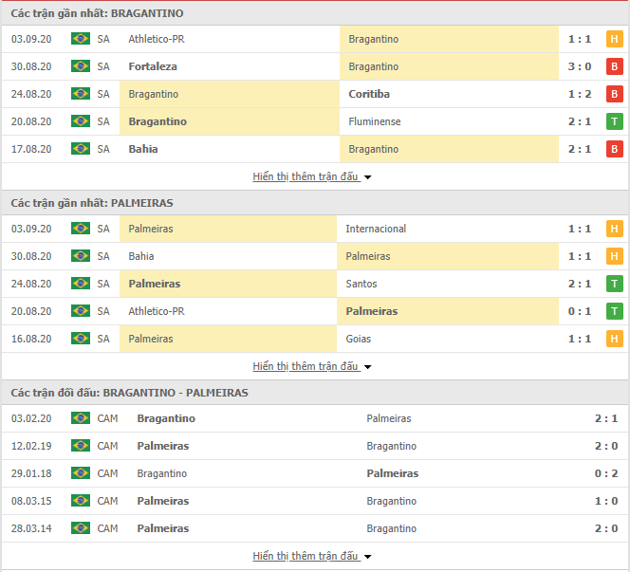Click the green T badge for Palmeiras vs Santos
Viewport: 630px width, 572px height.
tap(614, 284)
